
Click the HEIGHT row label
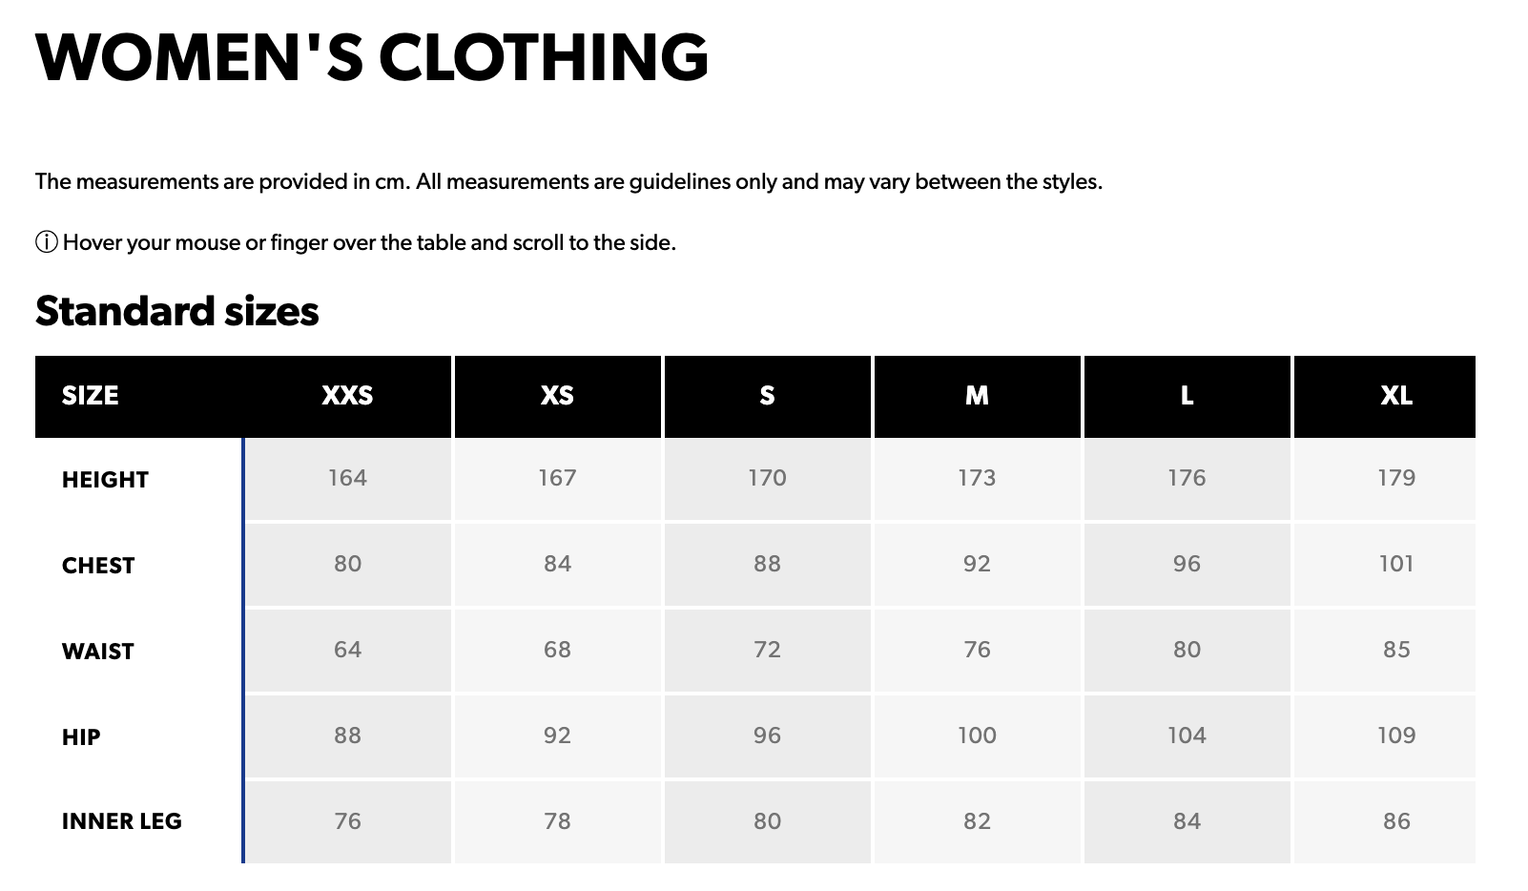coord(105,480)
